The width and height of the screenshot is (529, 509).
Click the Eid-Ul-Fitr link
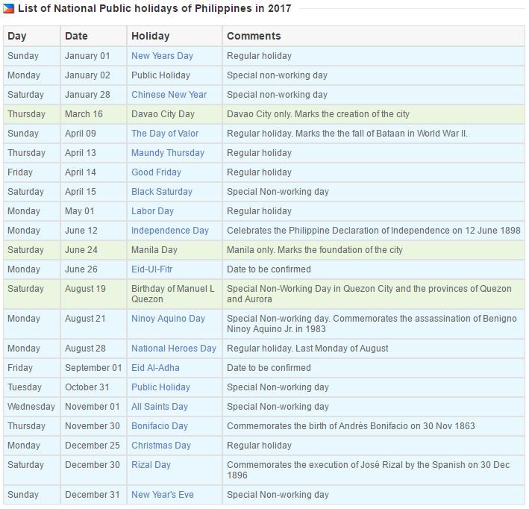pos(151,269)
